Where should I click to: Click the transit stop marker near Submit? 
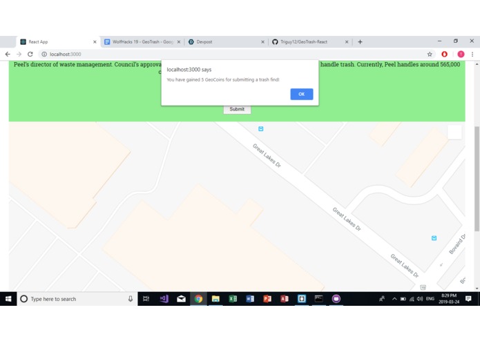click(261, 129)
